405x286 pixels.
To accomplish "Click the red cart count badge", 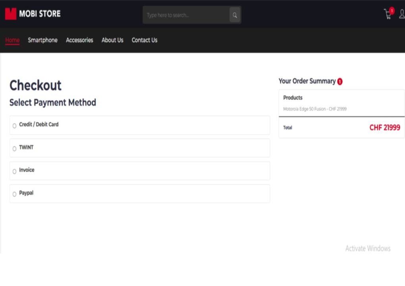I will 392,11.
